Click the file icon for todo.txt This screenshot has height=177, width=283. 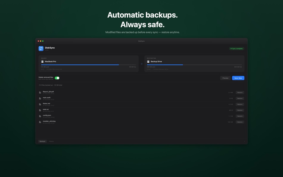[x=40, y=110]
